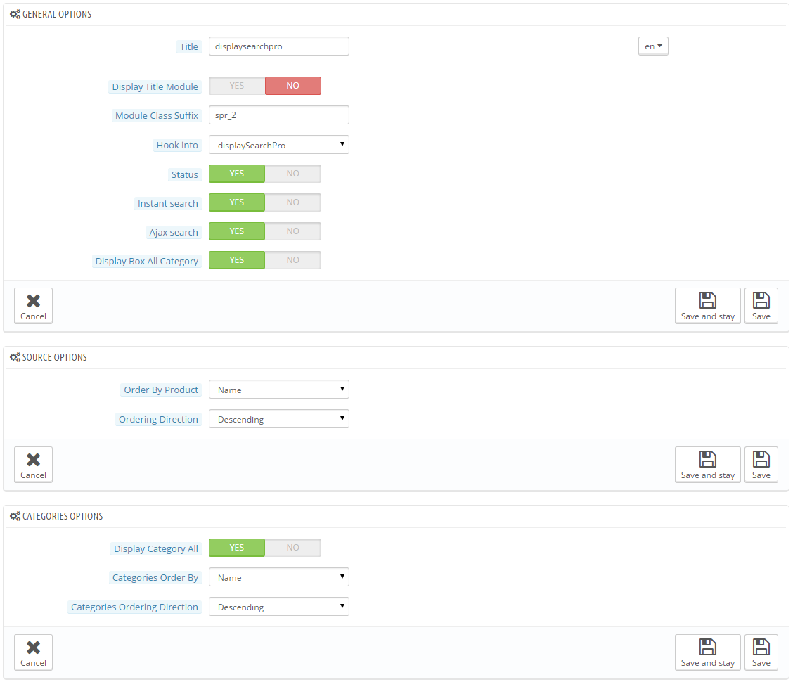The image size is (793, 682).
Task: Open the Order By Product dropdown
Action: 278,390
